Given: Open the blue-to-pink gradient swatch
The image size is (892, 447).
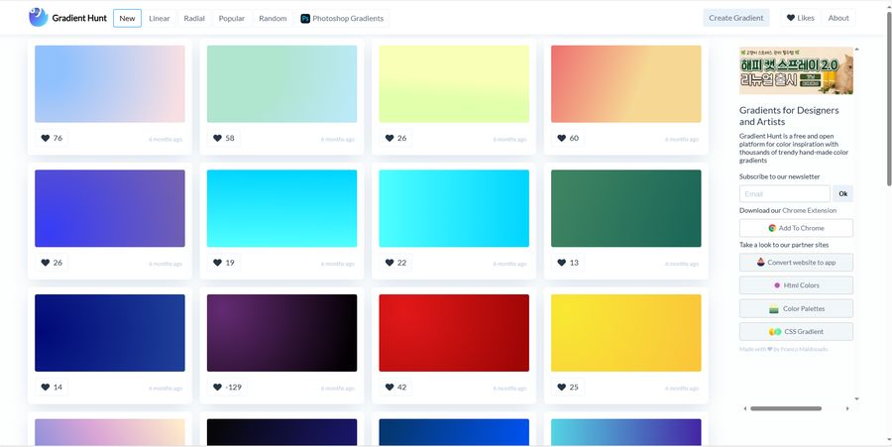Looking at the screenshot, I should pyautogui.click(x=110, y=84).
